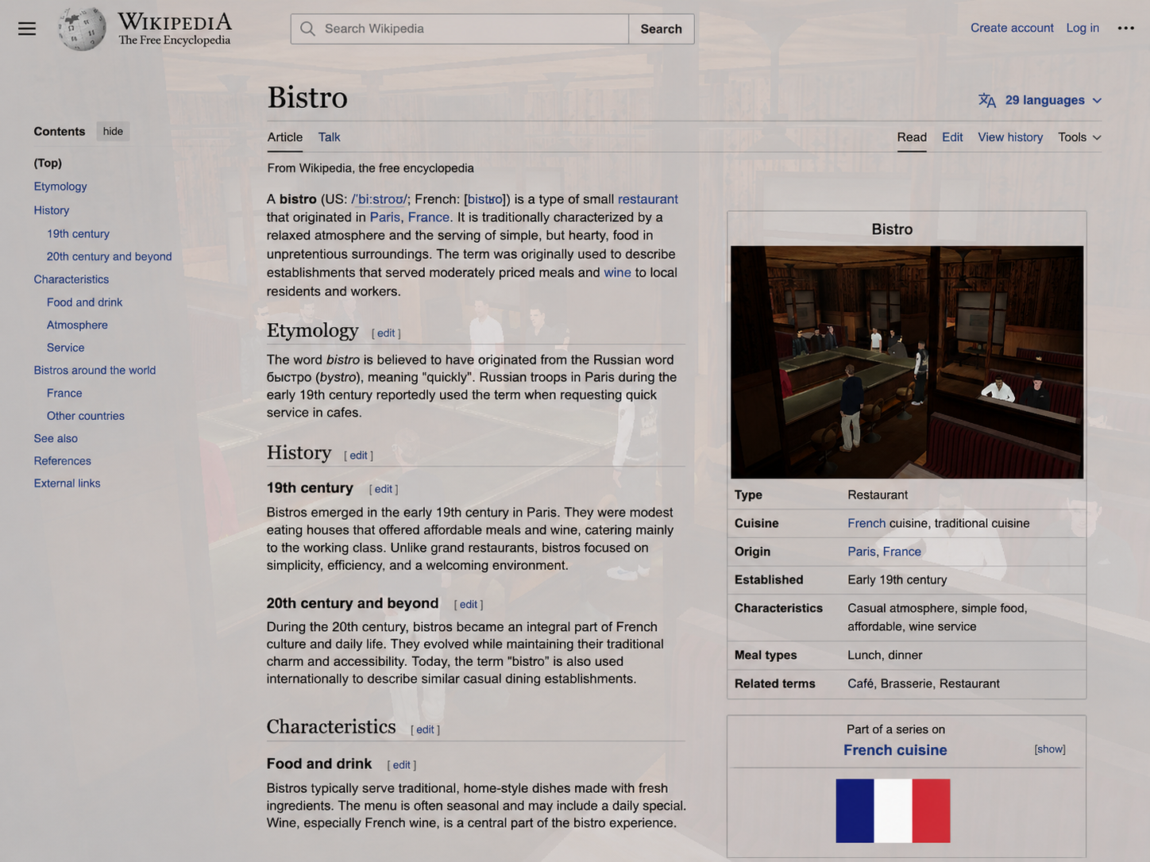Open the View history tab
Image resolution: width=1150 pixels, height=862 pixels.
1010,137
